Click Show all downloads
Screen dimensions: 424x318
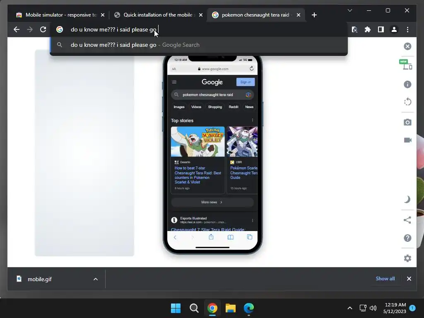click(385, 279)
